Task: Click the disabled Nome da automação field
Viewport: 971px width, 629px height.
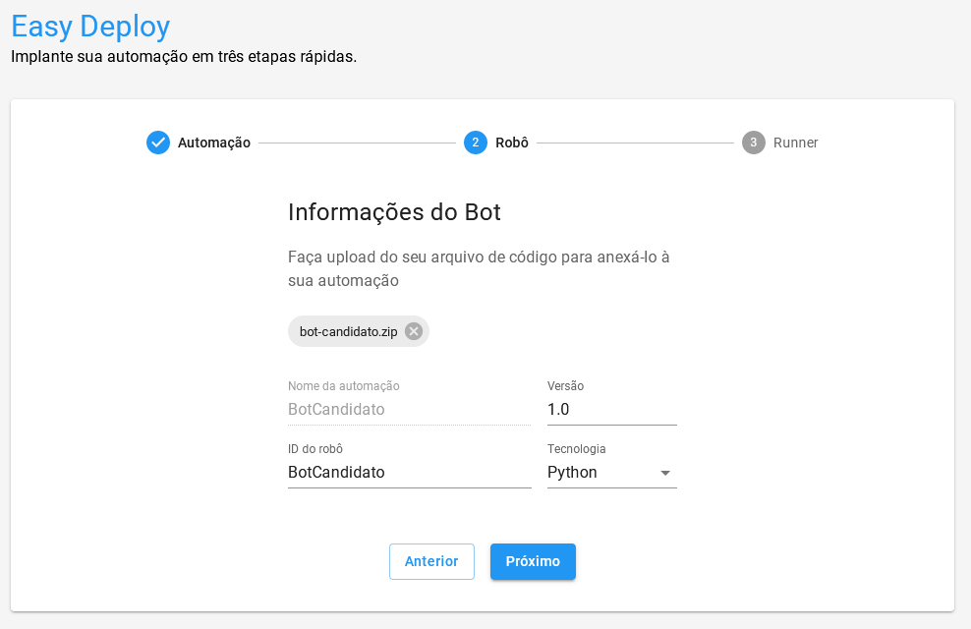Action: tap(409, 410)
